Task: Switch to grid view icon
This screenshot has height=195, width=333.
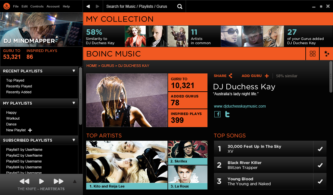Action: [x=313, y=54]
